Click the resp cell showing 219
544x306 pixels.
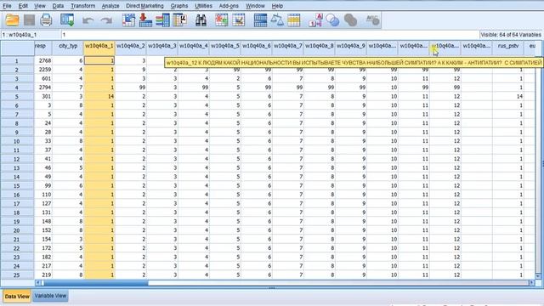(43, 275)
